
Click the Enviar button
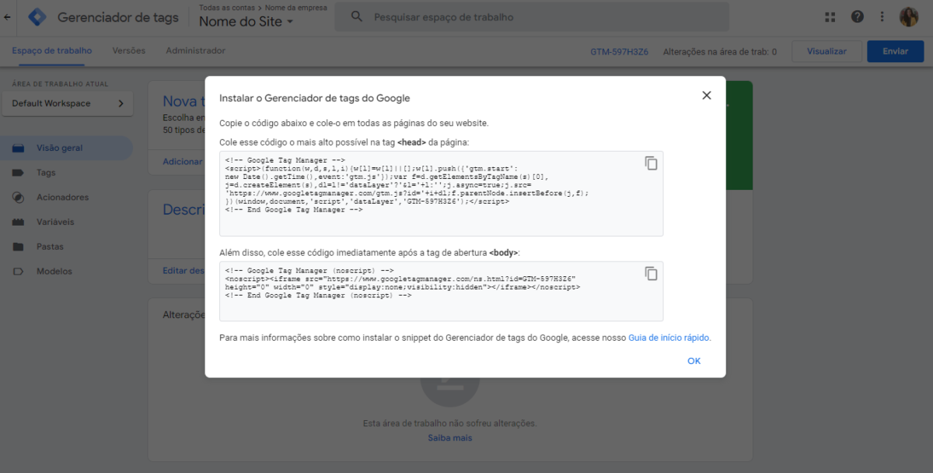coord(895,51)
